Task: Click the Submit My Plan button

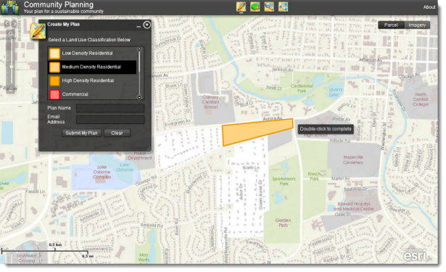Action: [x=81, y=133]
